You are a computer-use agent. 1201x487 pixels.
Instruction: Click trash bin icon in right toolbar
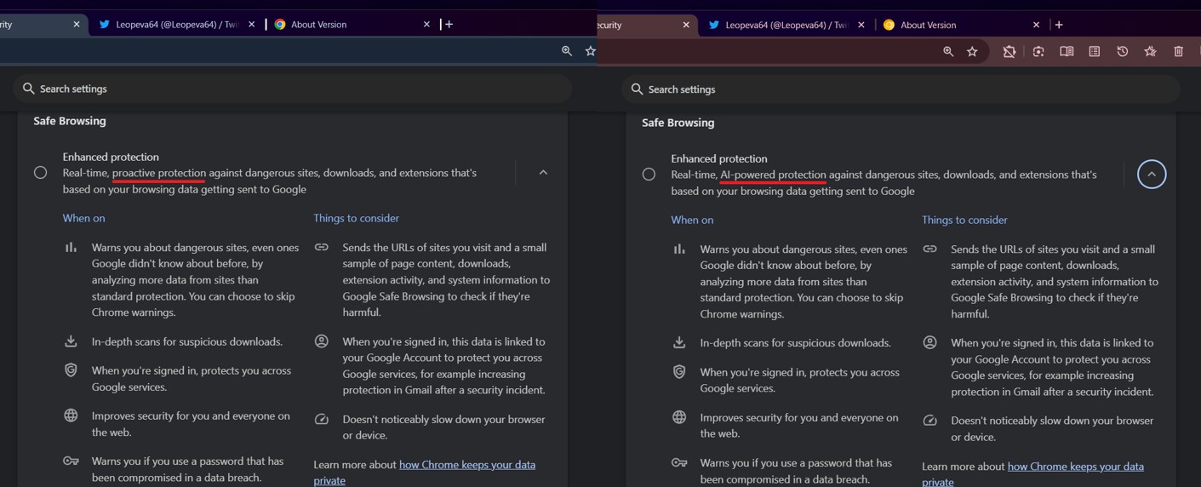[x=1179, y=52]
